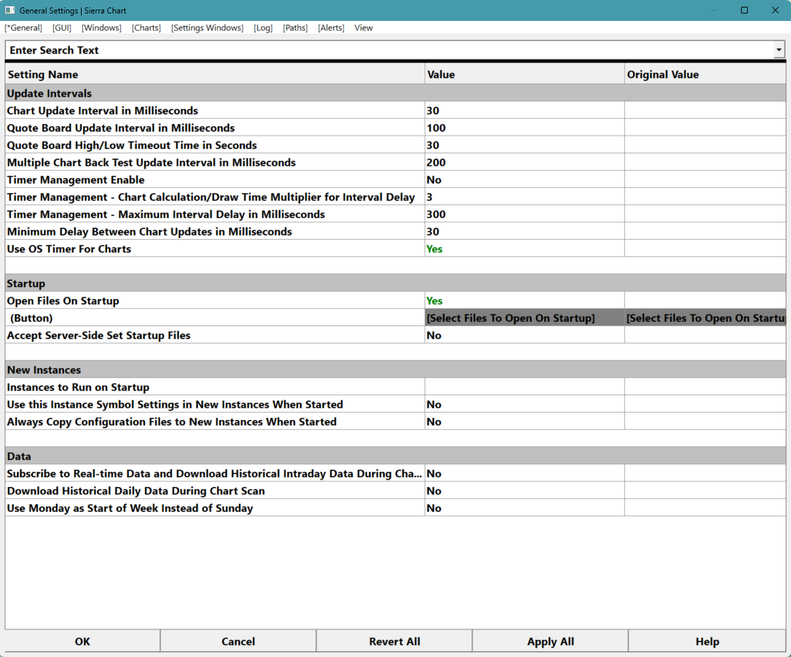
Task: Open the [Paths] settings tab
Action: 295,28
